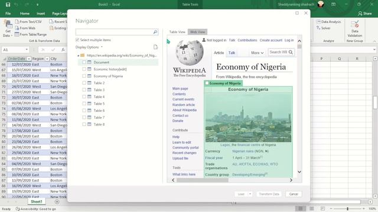Click the user profile avatar in title bar
The height and width of the screenshot is (212, 378).
coord(321,4)
